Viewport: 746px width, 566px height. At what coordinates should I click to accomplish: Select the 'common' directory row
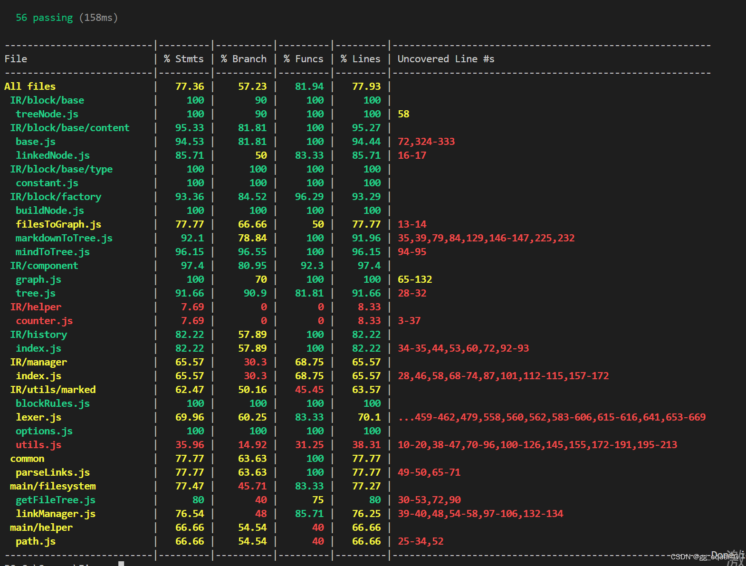[x=27, y=459]
